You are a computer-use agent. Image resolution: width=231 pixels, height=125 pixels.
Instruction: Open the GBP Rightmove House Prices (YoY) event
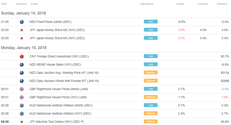[x=58, y=97]
